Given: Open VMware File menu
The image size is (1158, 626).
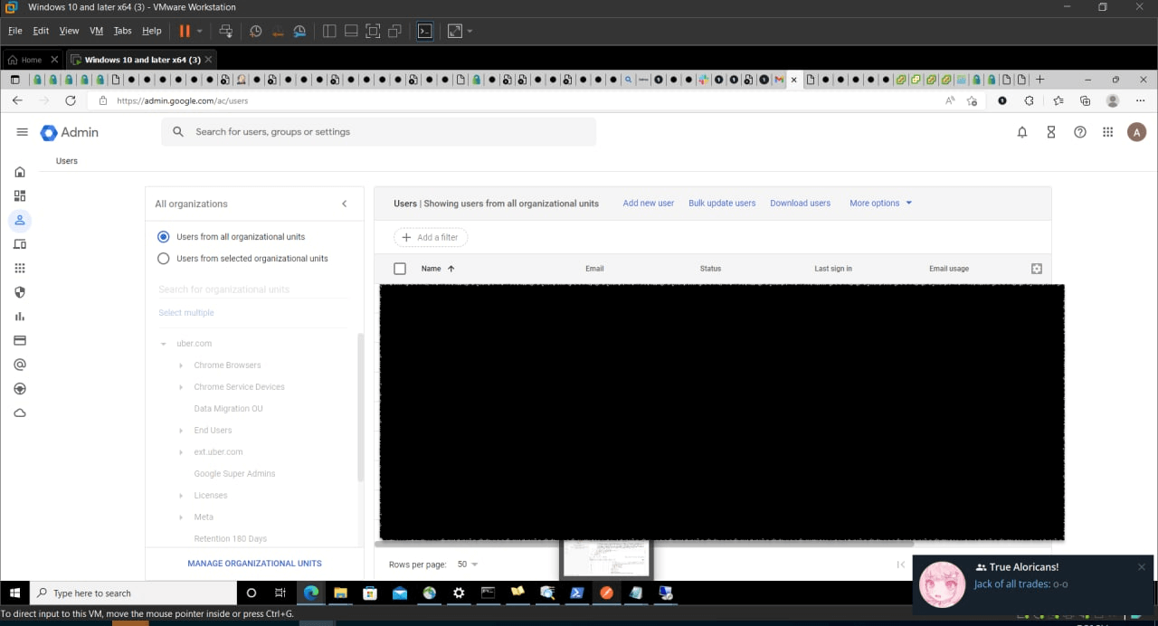Looking at the screenshot, I should tap(15, 31).
